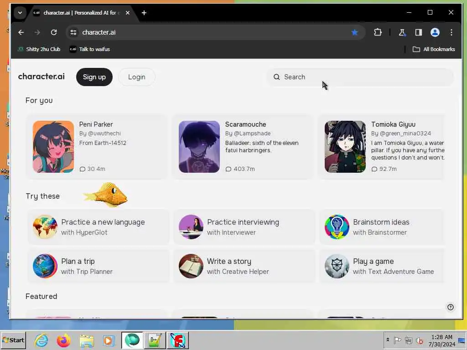
Task: Click the search magnifier icon
Action: pos(277,77)
